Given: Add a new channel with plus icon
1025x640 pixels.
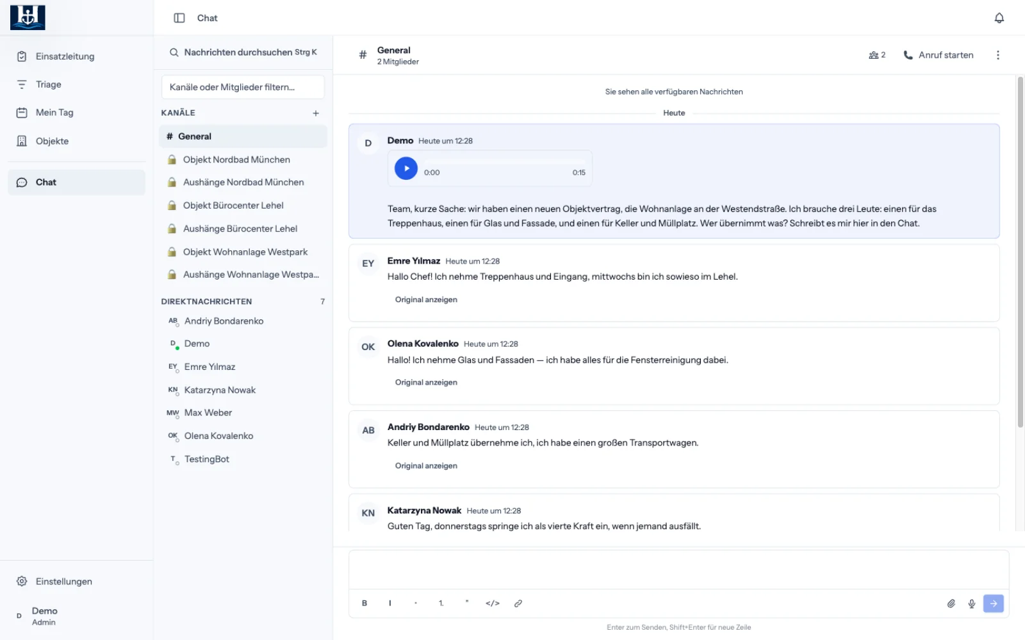Looking at the screenshot, I should (316, 113).
